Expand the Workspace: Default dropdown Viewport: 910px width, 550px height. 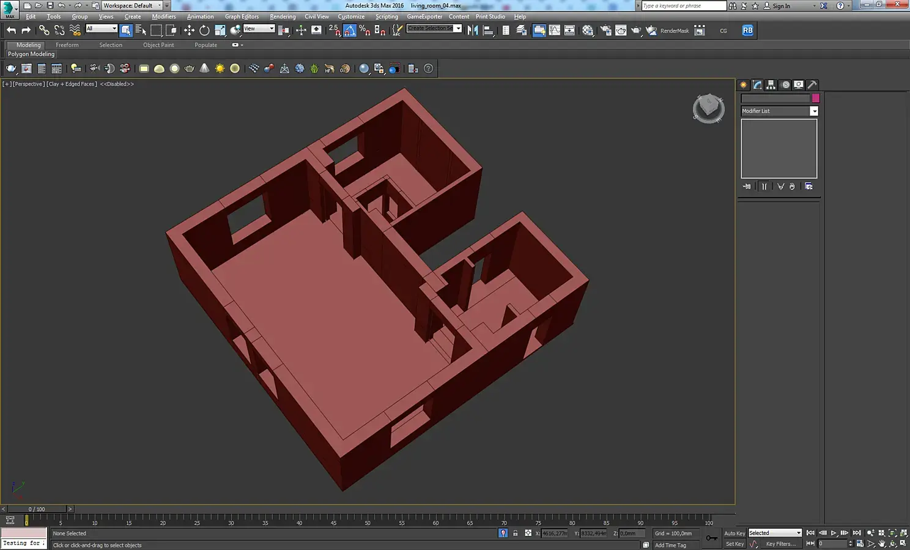[x=132, y=6]
